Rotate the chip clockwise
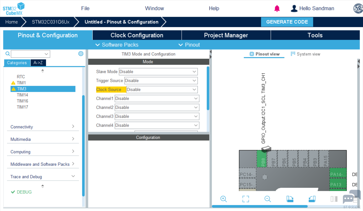 coord(290,199)
